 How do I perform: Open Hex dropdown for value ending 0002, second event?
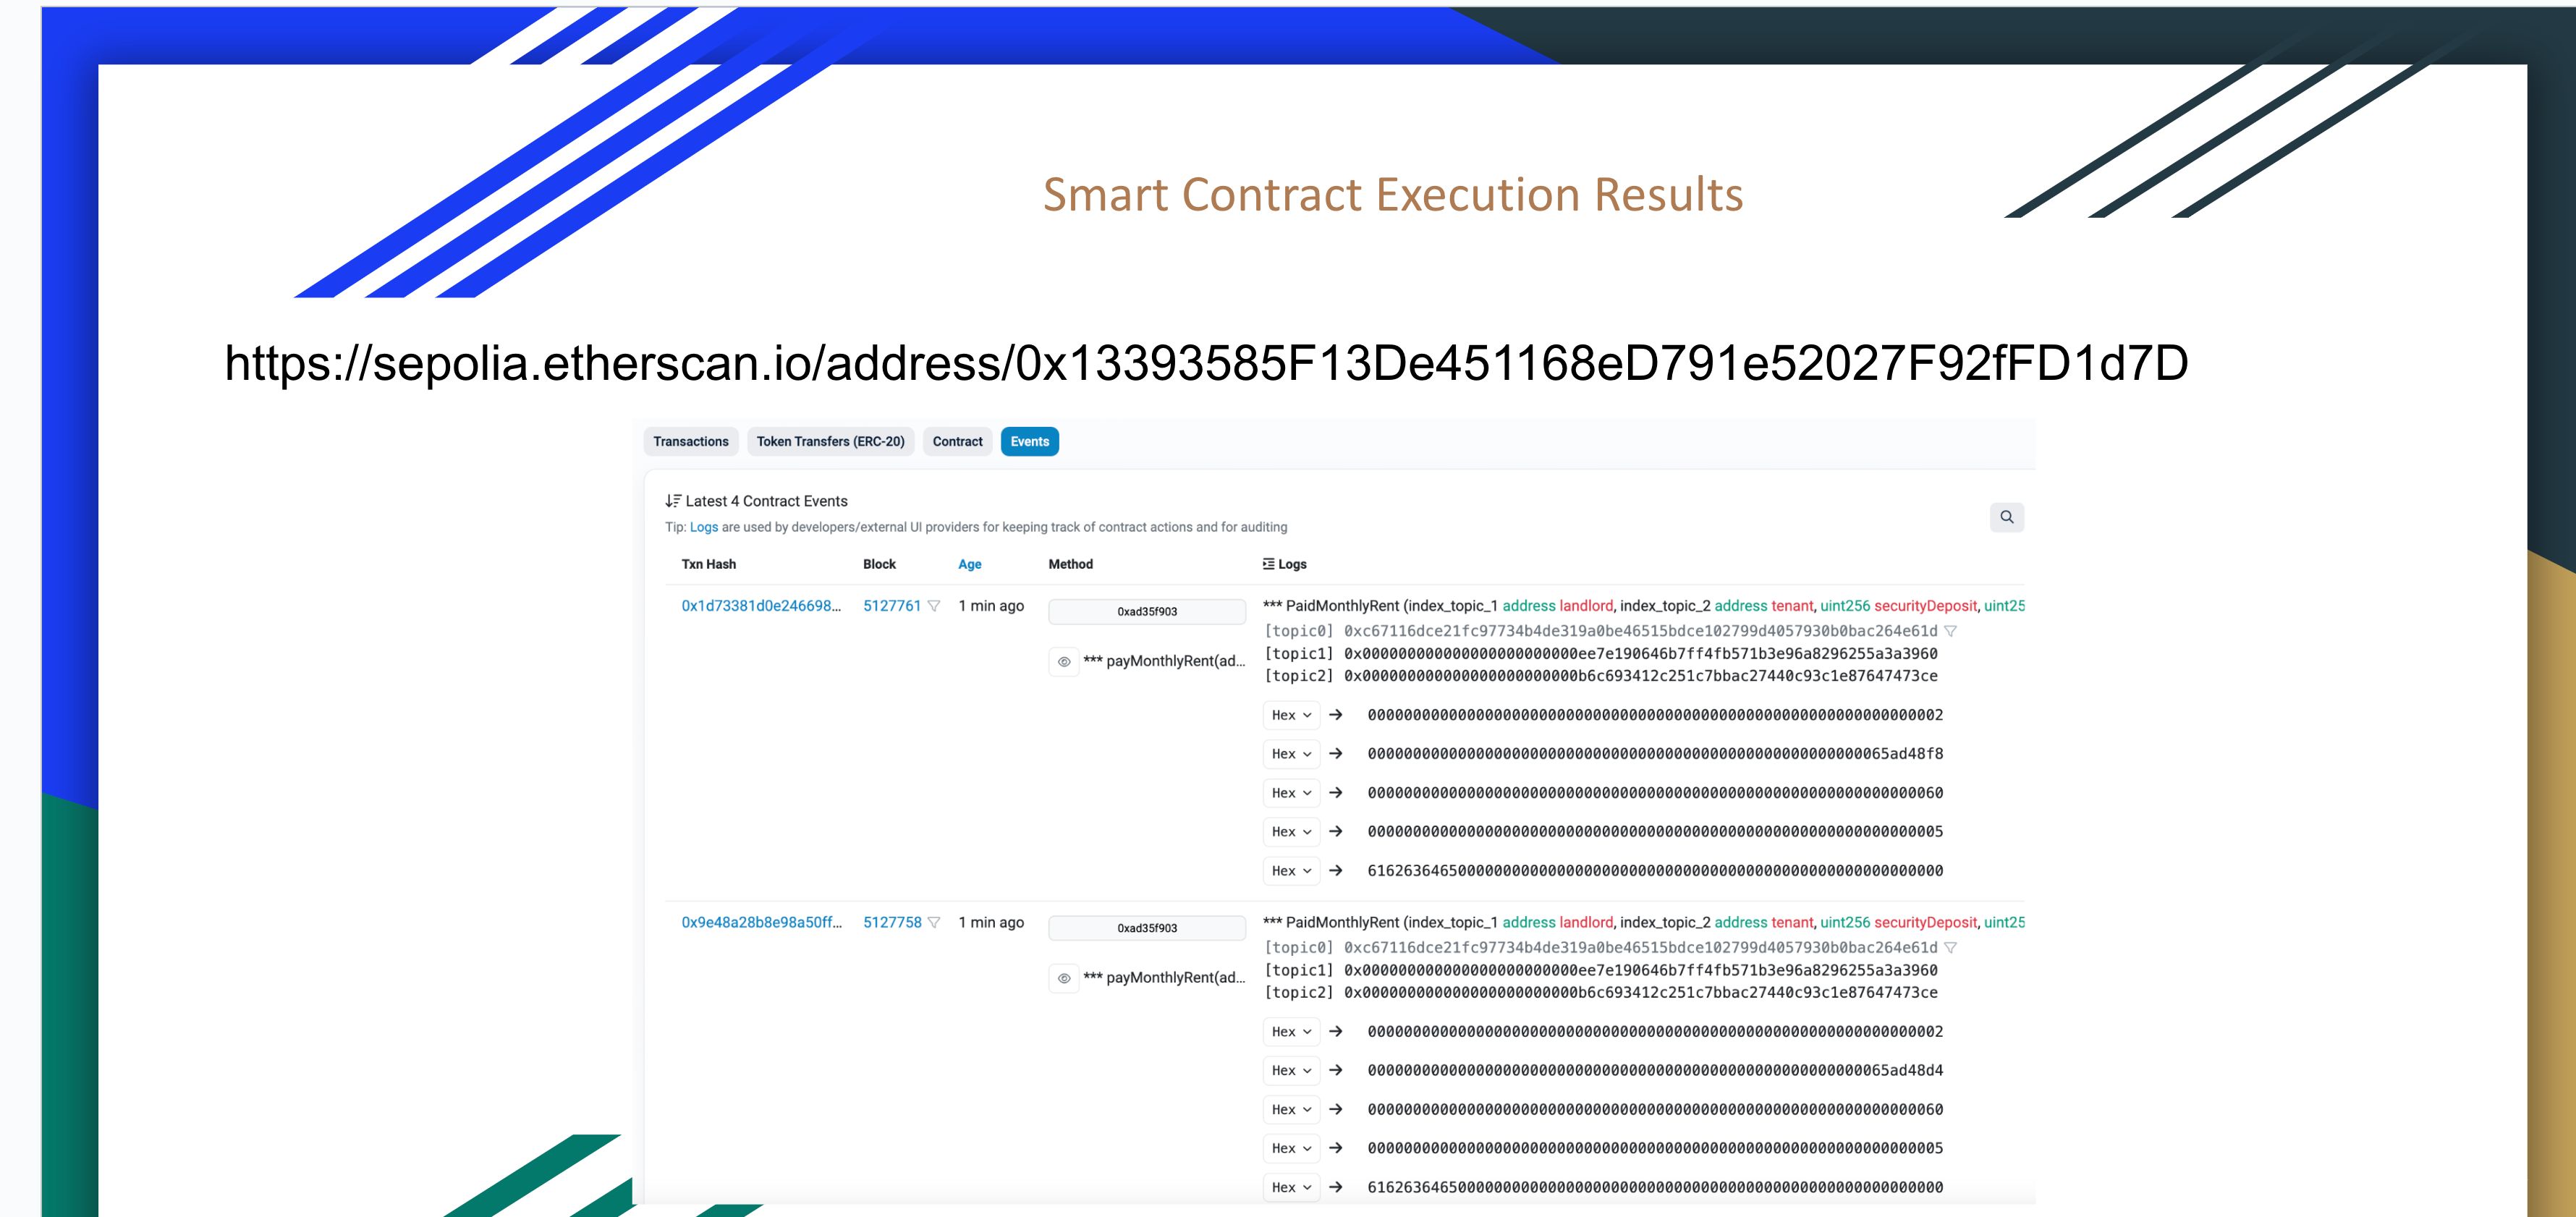[1291, 1032]
